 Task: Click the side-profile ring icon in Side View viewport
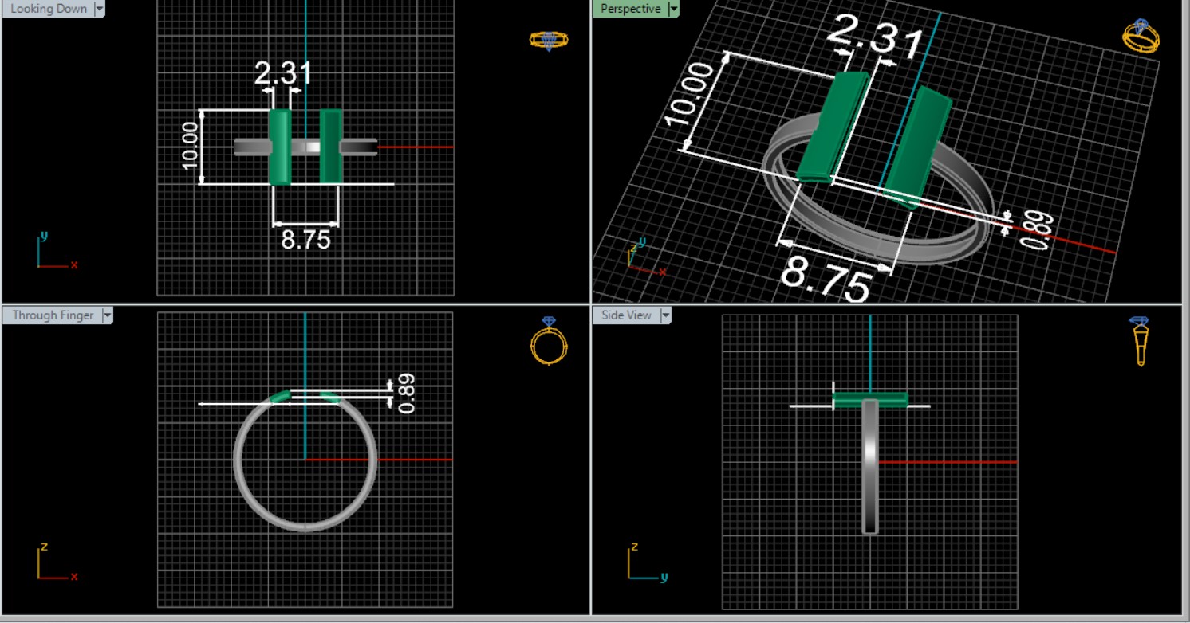click(1140, 340)
